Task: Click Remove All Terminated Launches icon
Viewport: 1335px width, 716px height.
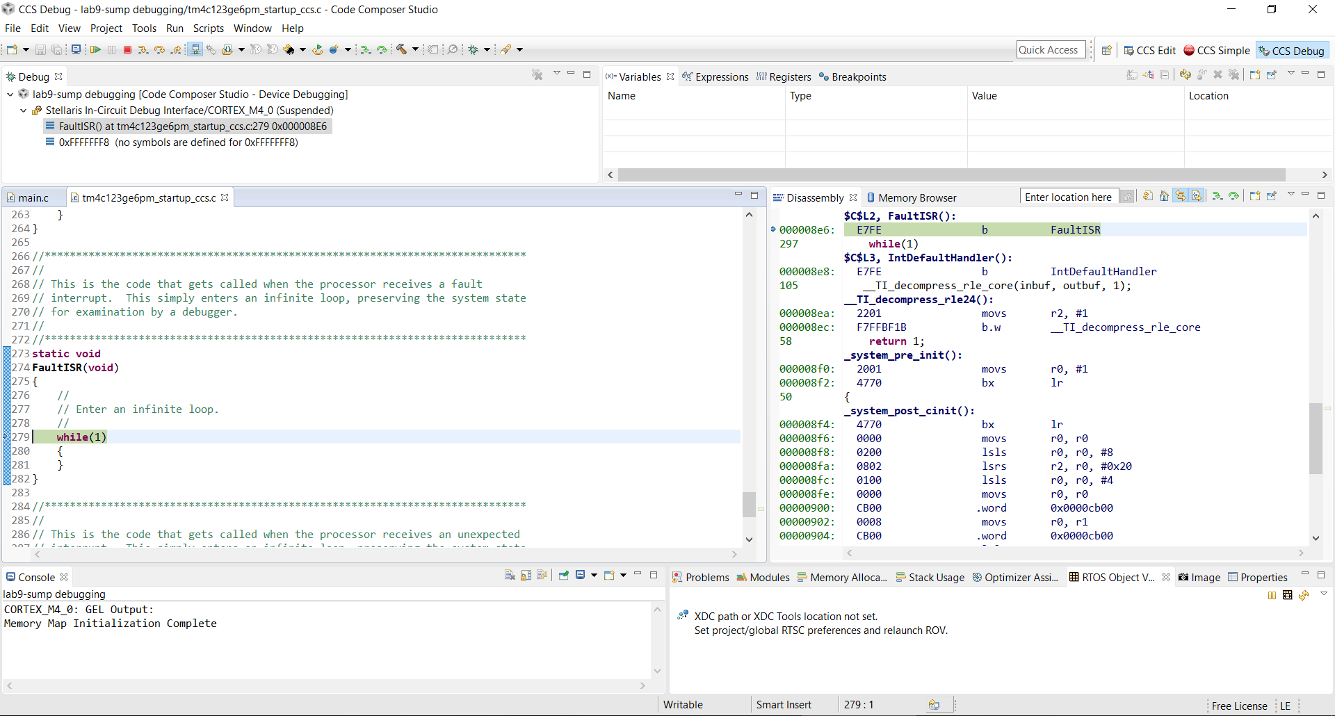Action: point(537,75)
